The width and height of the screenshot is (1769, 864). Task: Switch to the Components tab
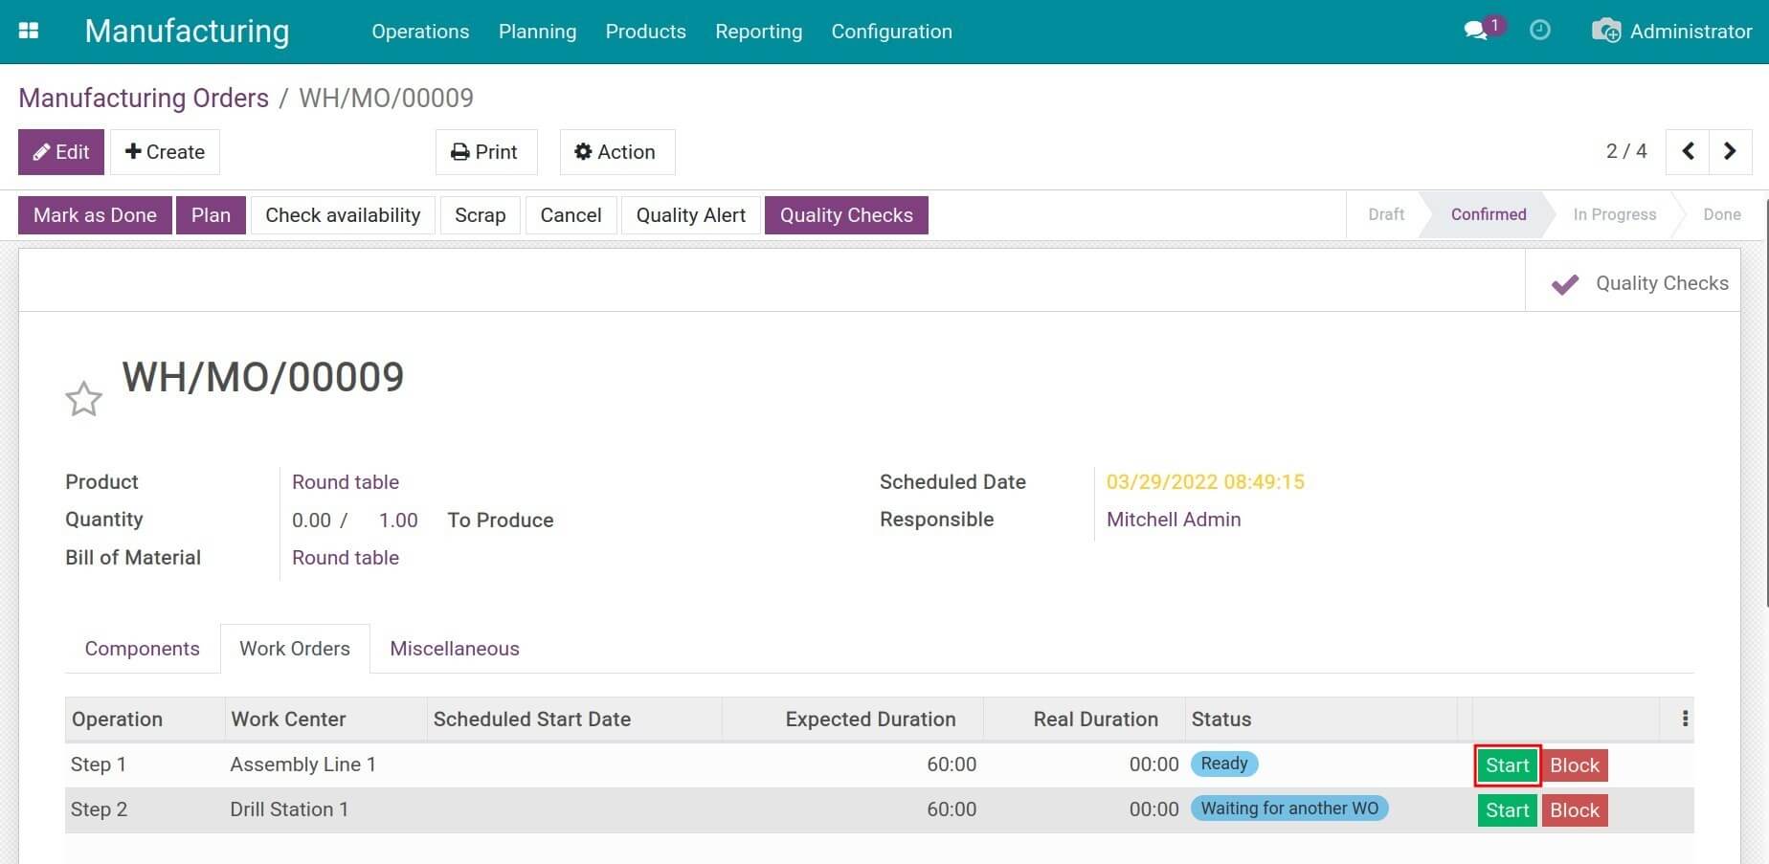click(142, 649)
